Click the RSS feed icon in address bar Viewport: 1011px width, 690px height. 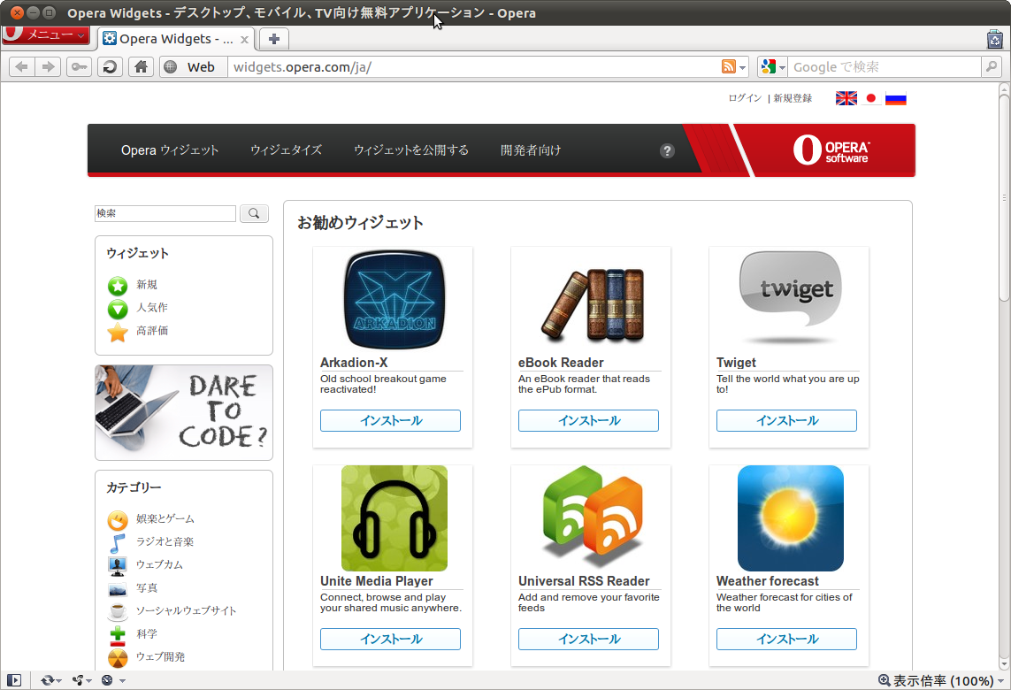coord(729,66)
